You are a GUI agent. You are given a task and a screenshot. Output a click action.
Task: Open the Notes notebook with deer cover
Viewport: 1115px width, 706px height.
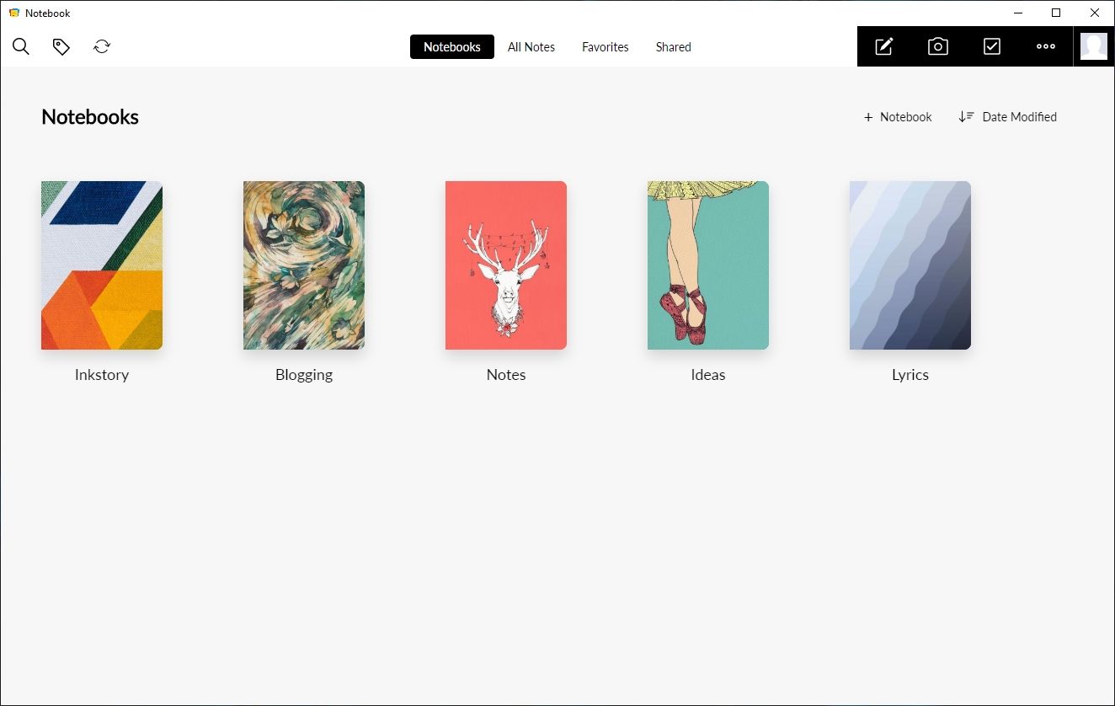(506, 265)
